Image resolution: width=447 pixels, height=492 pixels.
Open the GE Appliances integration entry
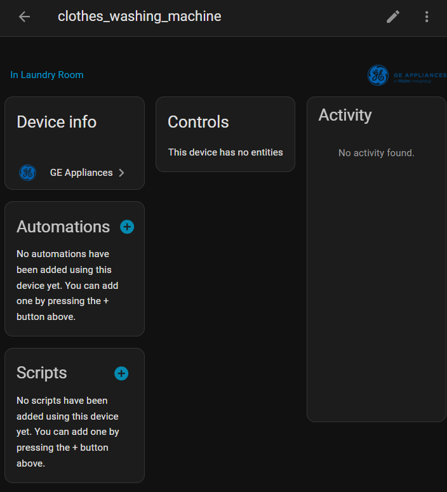coord(81,173)
